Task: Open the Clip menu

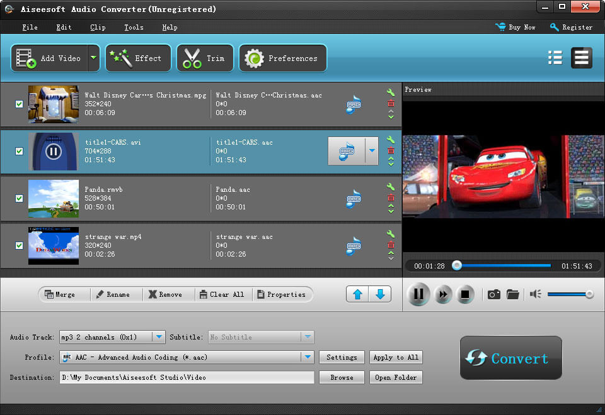Action: click(x=98, y=27)
